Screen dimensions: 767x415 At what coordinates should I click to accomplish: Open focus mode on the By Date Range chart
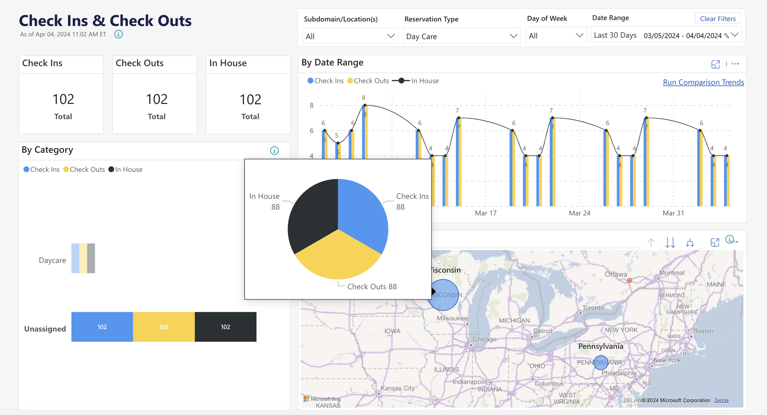[715, 64]
